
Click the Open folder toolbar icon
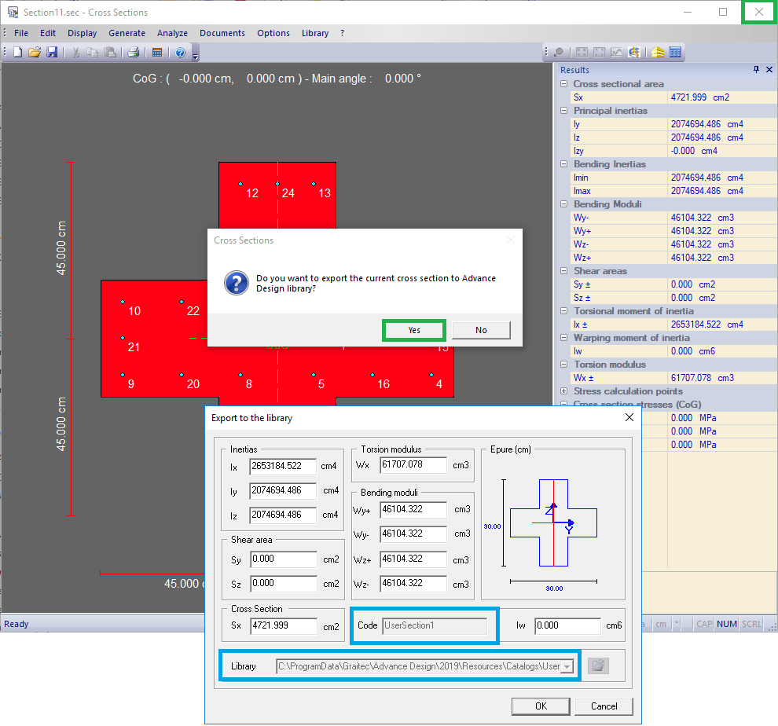(35, 53)
